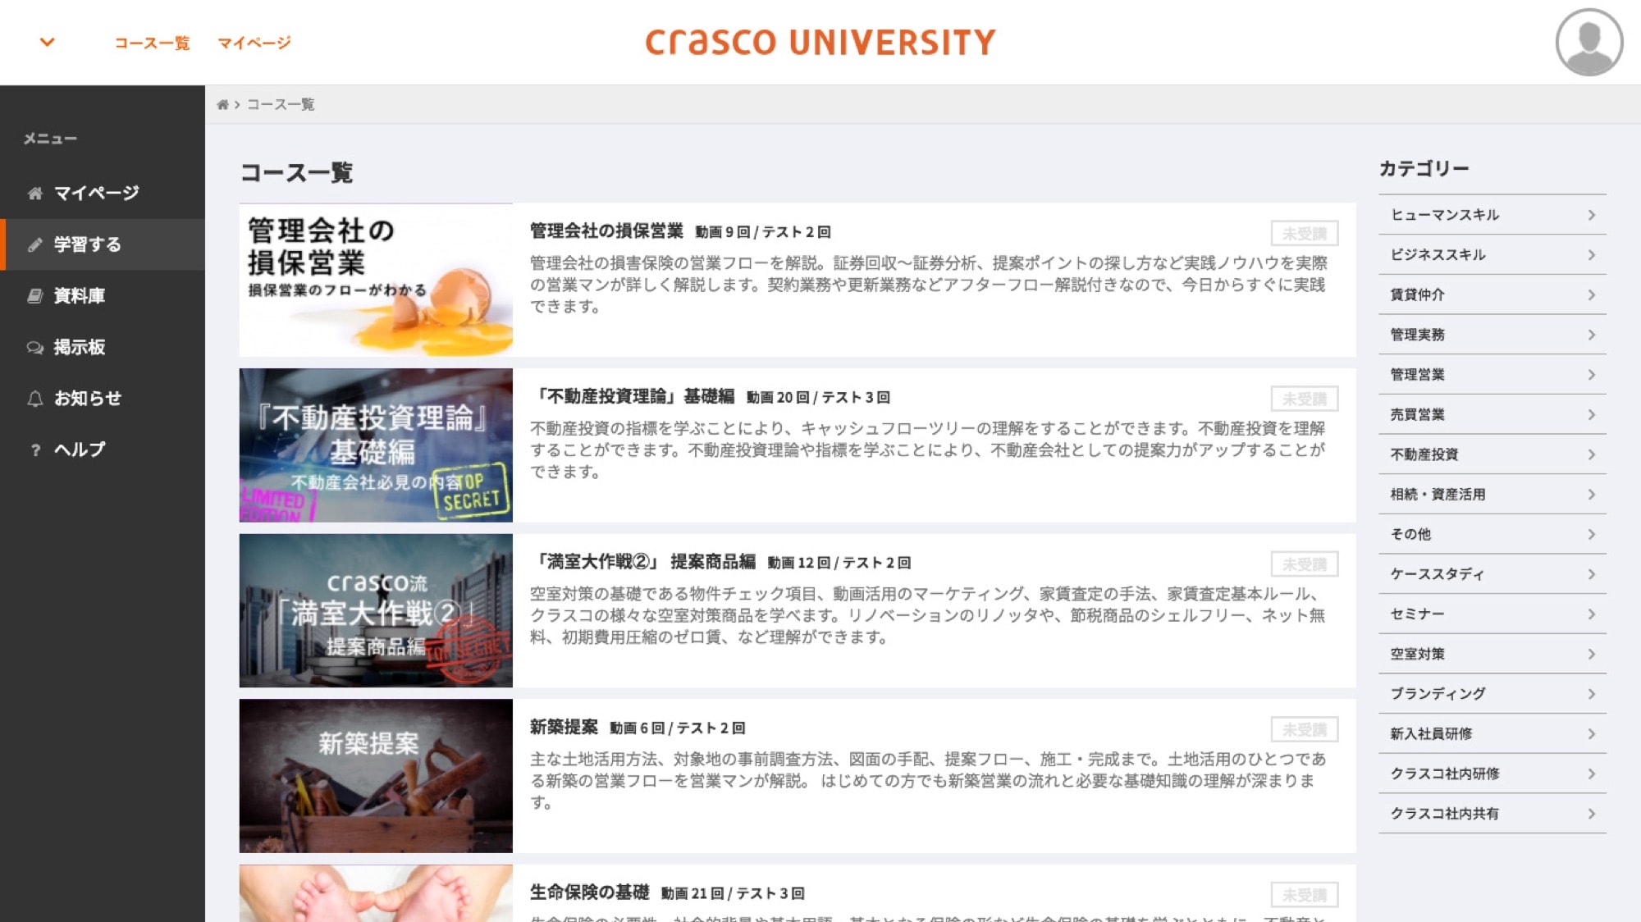This screenshot has width=1641, height=922.
Task: Open マイページ in the top navigation
Action: click(254, 43)
